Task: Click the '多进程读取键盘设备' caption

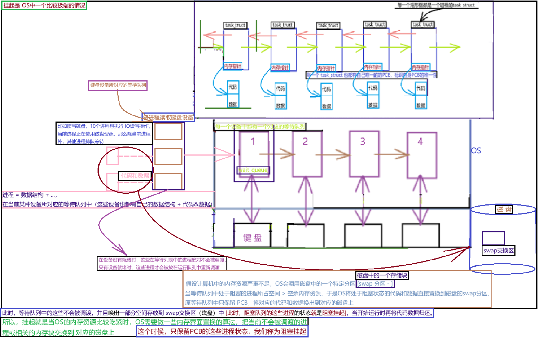Action: [x=168, y=117]
